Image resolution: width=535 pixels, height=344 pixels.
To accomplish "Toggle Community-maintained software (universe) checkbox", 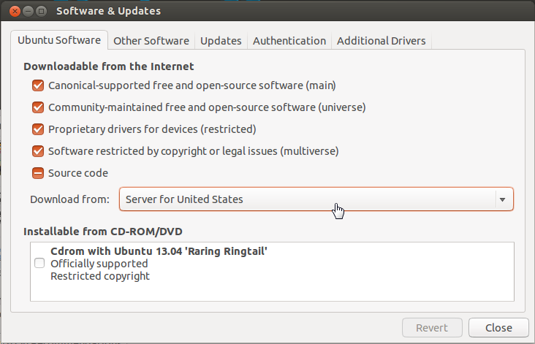I will [x=38, y=107].
